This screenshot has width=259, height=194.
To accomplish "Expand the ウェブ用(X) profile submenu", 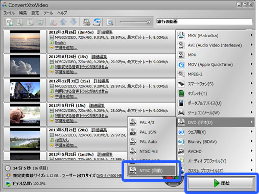I will point(216,132).
